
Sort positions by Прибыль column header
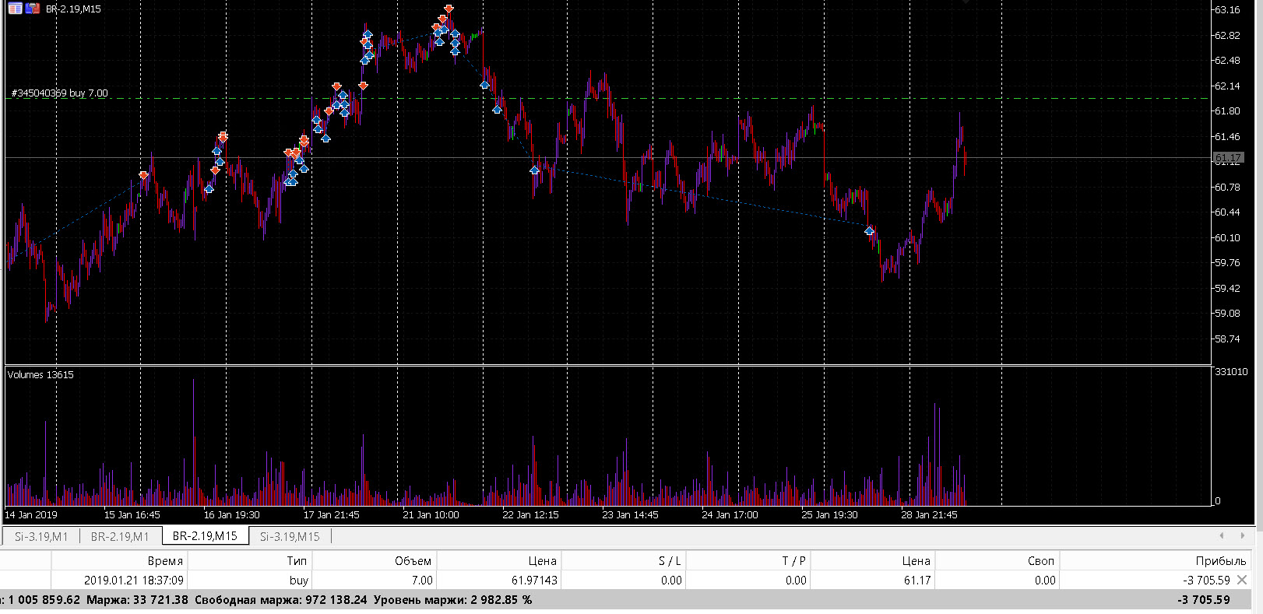[1220, 560]
